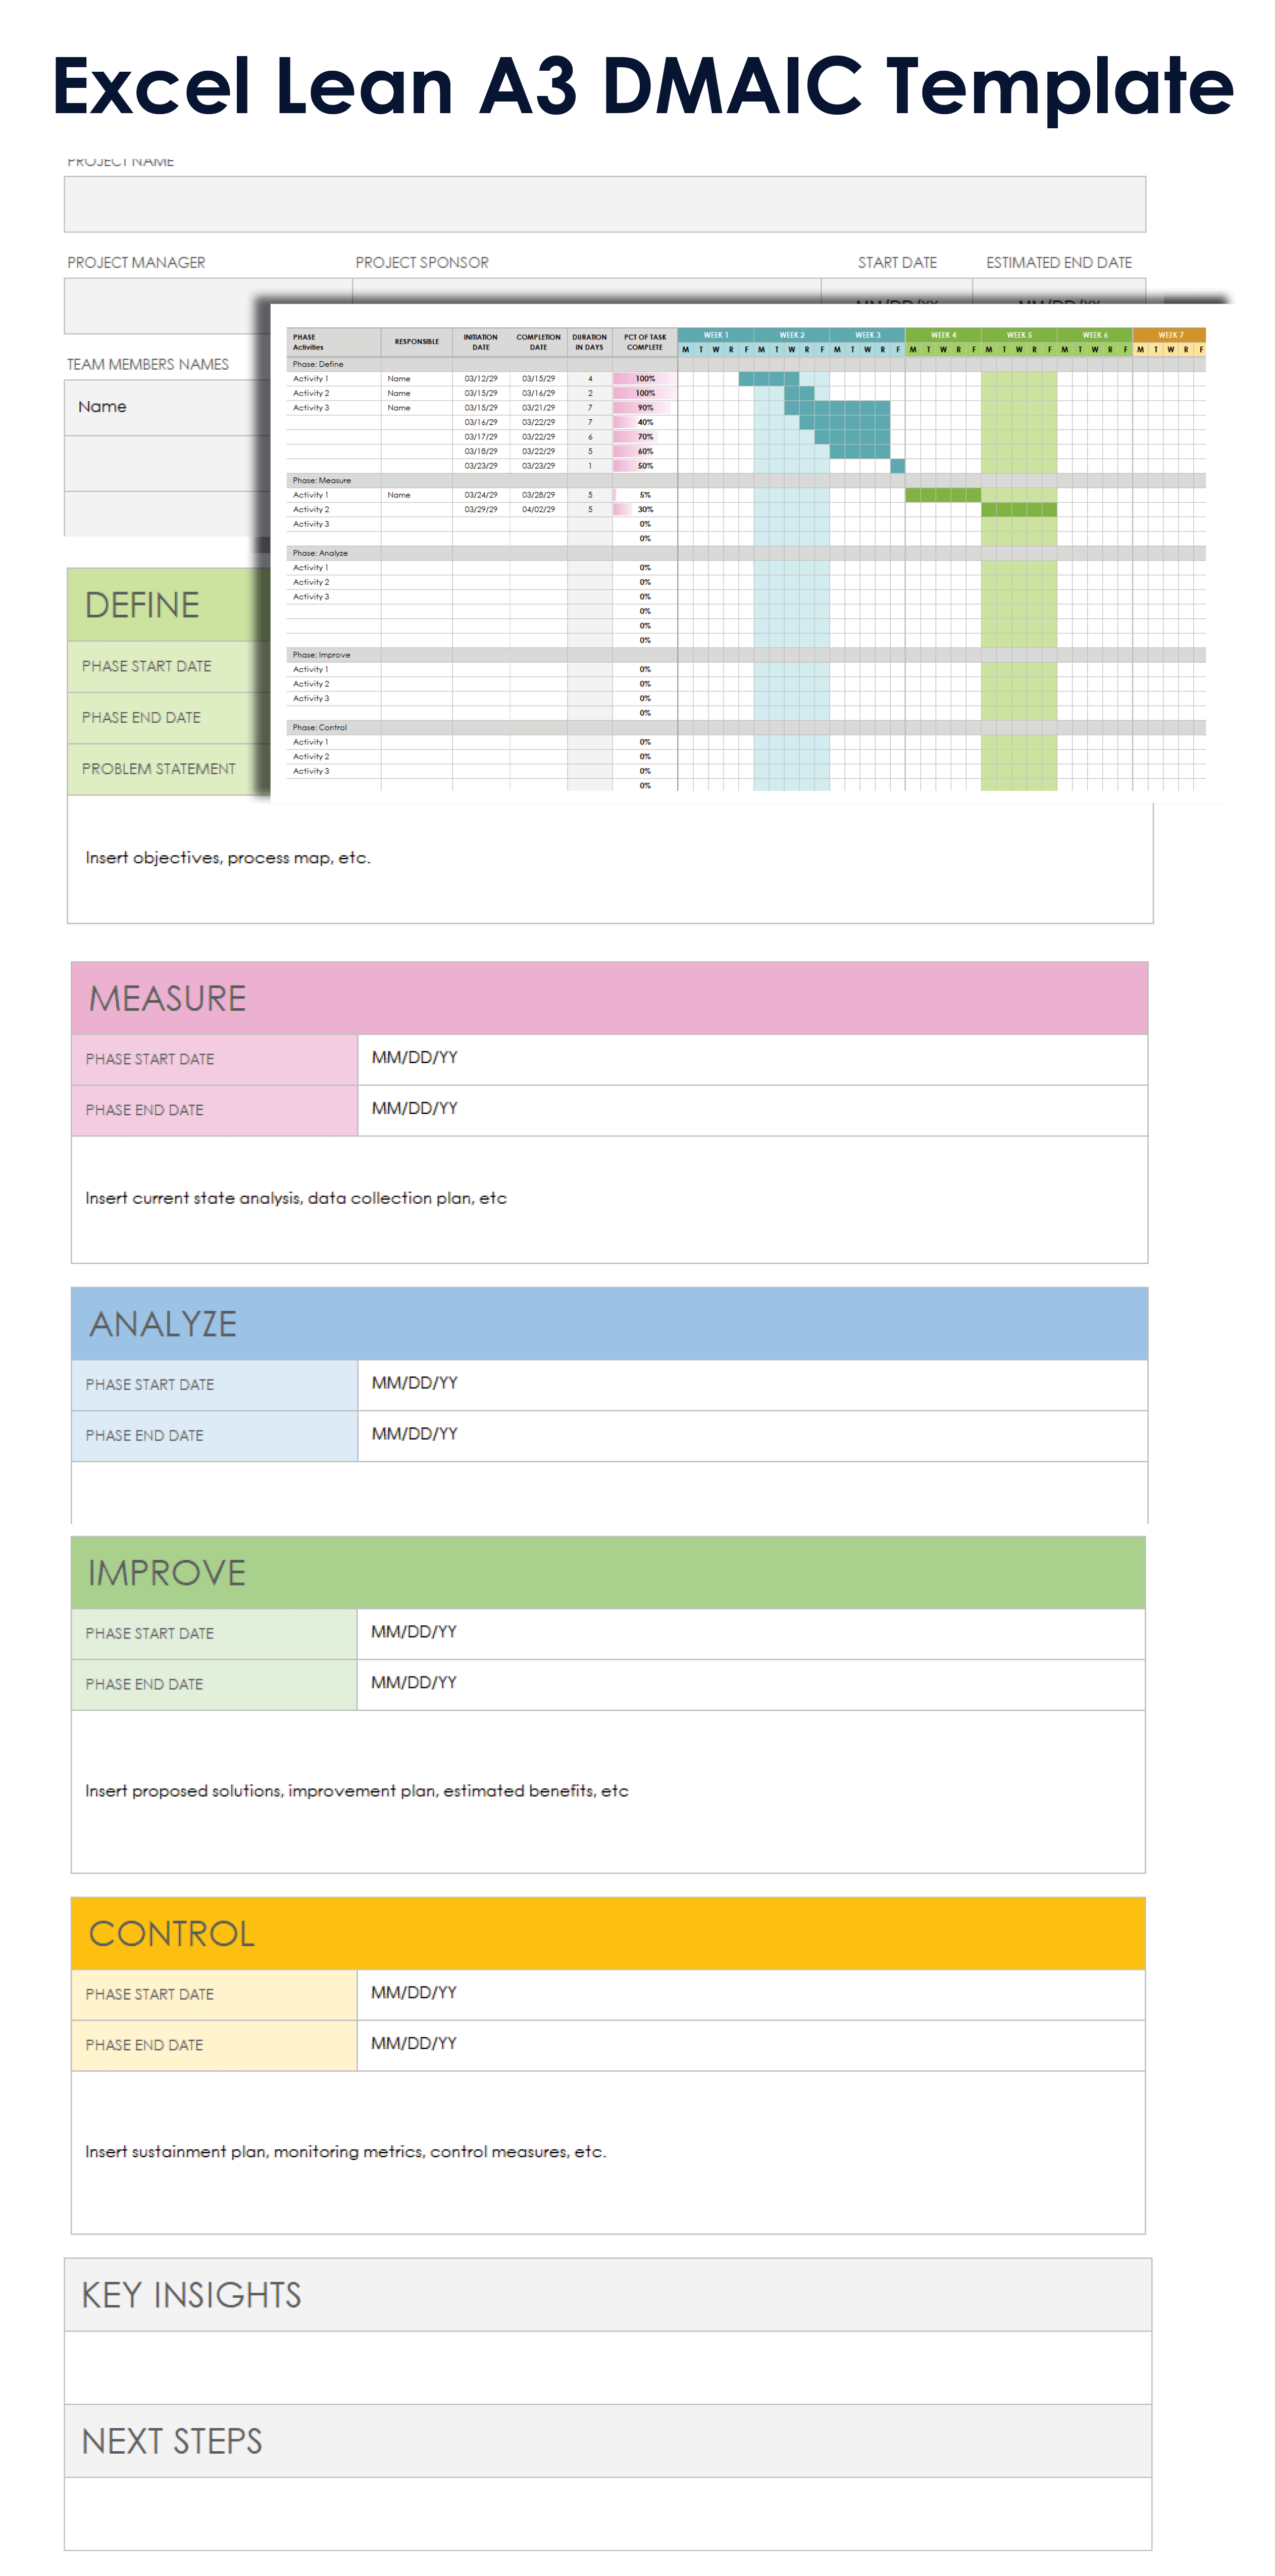Click PHASE START DATE label under CONTROL
This screenshot has width=1275, height=2576.
coord(150,1995)
